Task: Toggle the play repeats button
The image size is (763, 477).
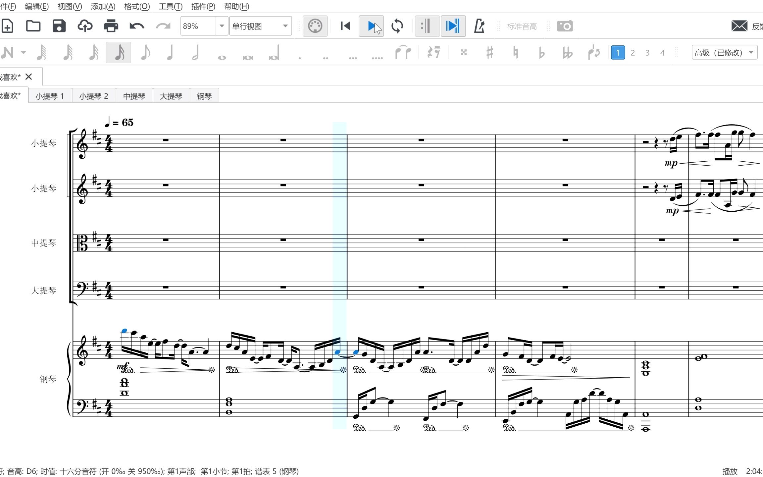Action: click(427, 26)
